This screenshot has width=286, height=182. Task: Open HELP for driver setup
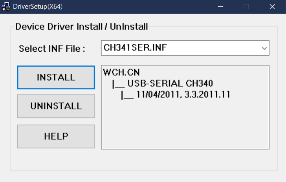(56, 136)
